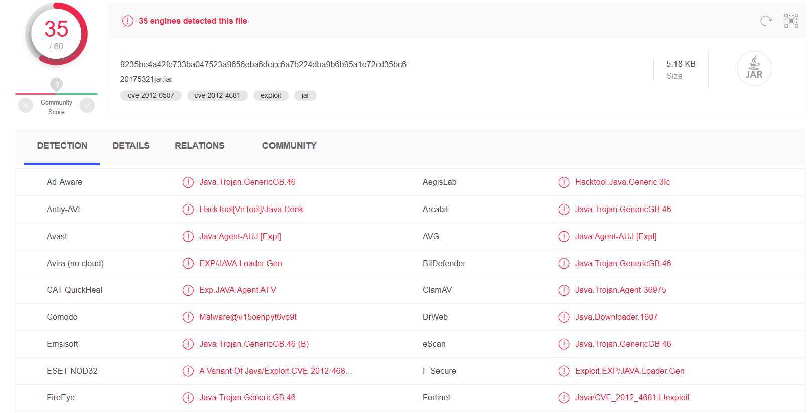
Task: Click the warning icon in Avast row
Action: point(188,237)
